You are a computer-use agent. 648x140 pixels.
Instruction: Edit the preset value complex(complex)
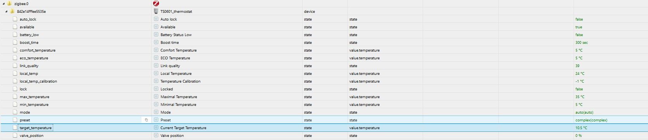pyautogui.click(x=591, y=120)
